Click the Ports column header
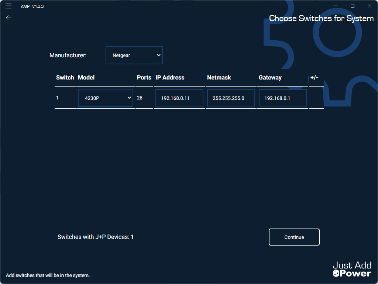Image resolution: width=378 pixels, height=284 pixels. 144,78
